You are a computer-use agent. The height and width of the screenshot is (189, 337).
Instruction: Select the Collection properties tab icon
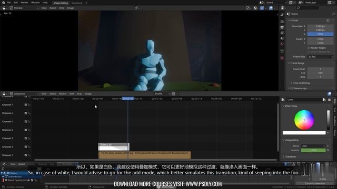(x=282, y=51)
